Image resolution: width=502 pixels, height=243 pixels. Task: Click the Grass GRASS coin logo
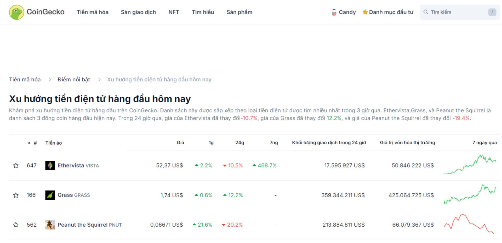click(x=50, y=195)
